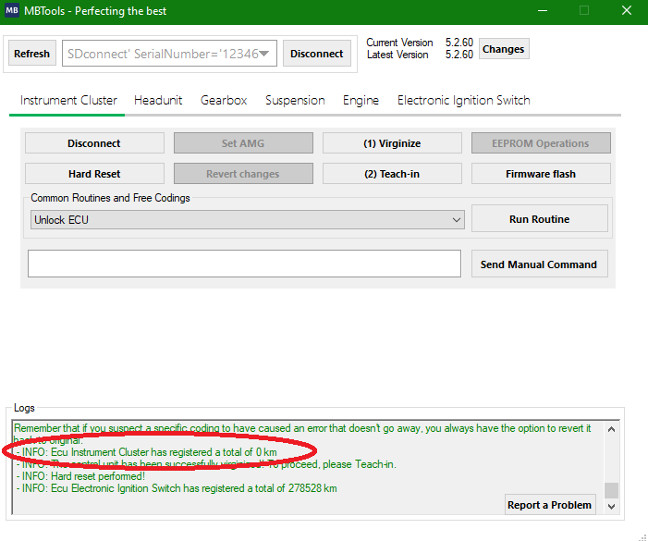Click the manual command text field
648x541 pixels.
tap(244, 264)
